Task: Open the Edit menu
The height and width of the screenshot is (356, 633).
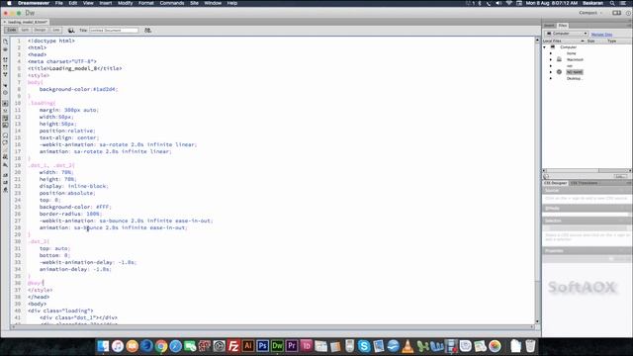Action: tap(72, 3)
